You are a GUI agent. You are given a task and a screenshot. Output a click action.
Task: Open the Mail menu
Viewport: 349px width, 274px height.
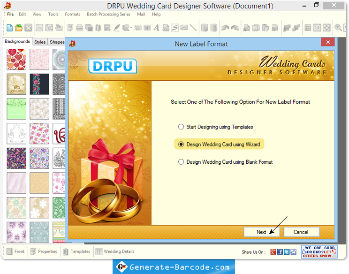141,14
